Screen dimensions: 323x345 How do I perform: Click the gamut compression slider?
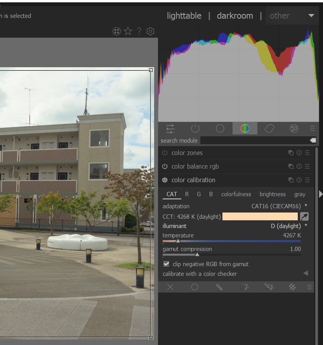coord(232,254)
